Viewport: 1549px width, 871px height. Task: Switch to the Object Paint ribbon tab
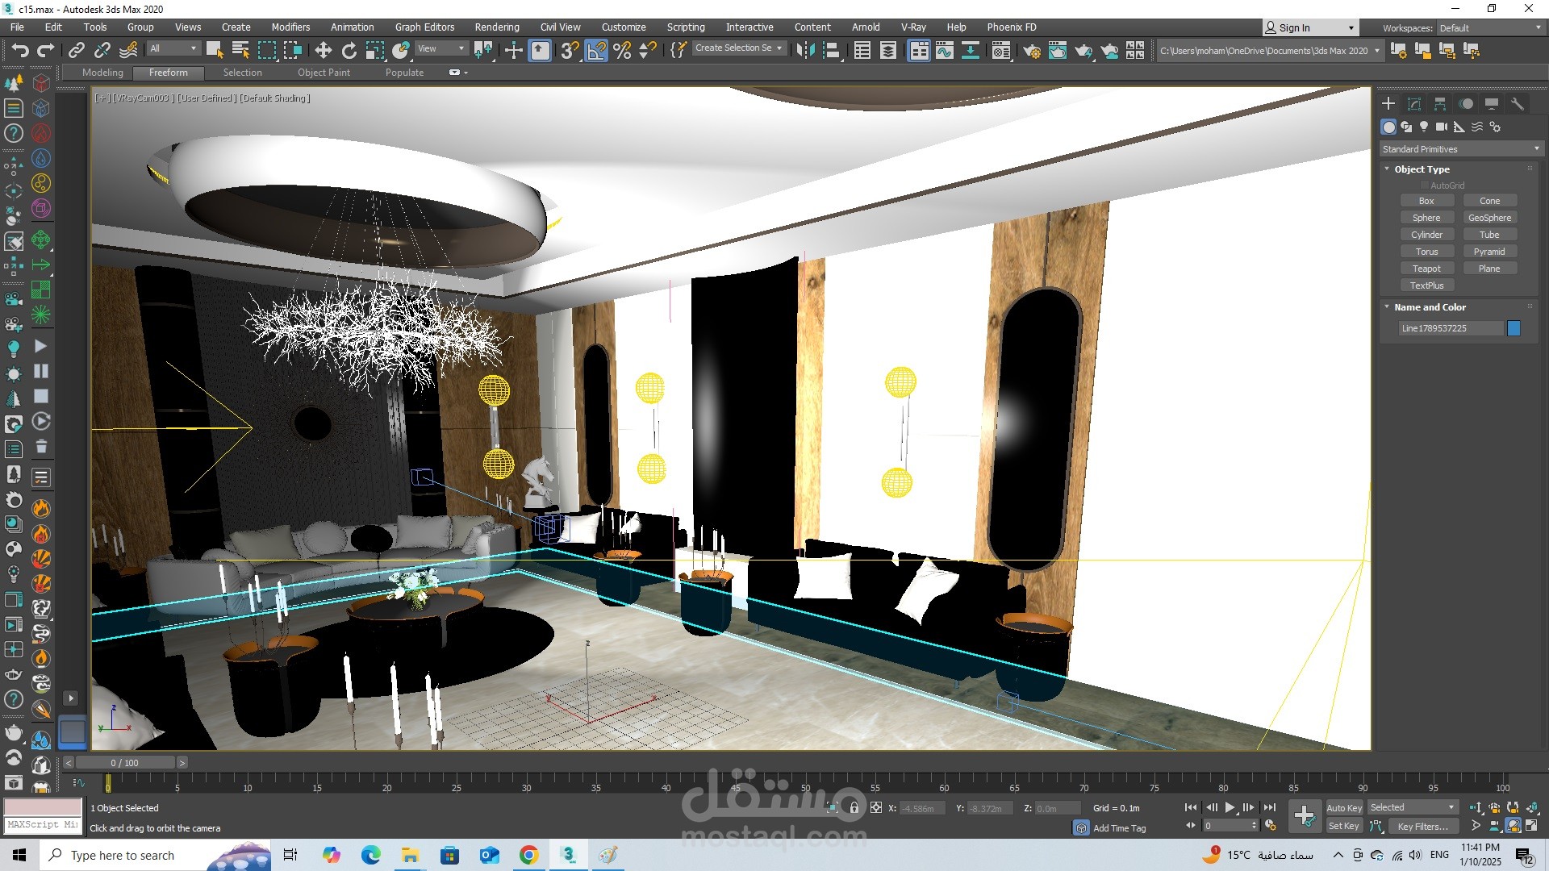point(324,73)
